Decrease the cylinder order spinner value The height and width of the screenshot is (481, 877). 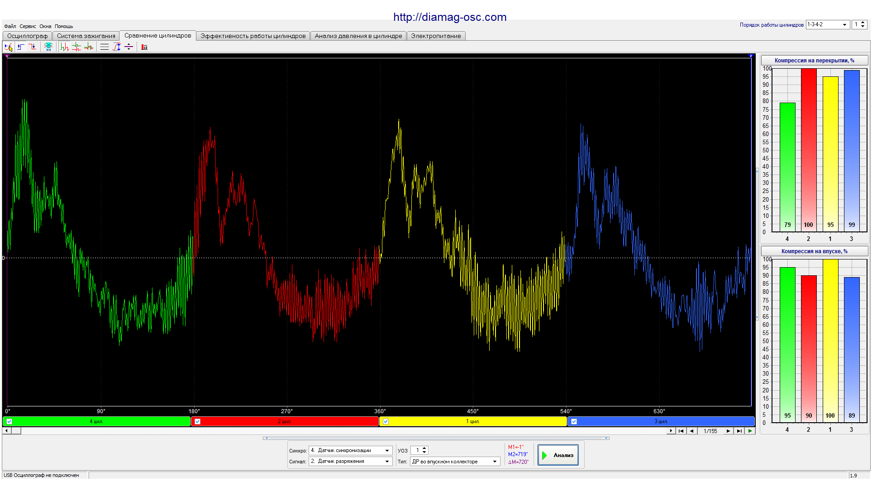863,27
